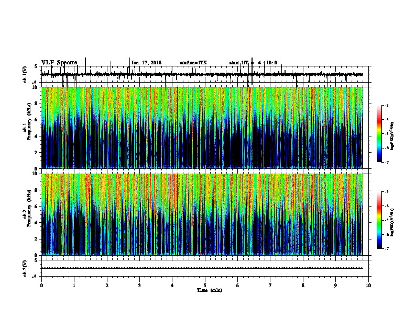Click the "-7" label on ch.2 colorbar

click(x=387, y=248)
